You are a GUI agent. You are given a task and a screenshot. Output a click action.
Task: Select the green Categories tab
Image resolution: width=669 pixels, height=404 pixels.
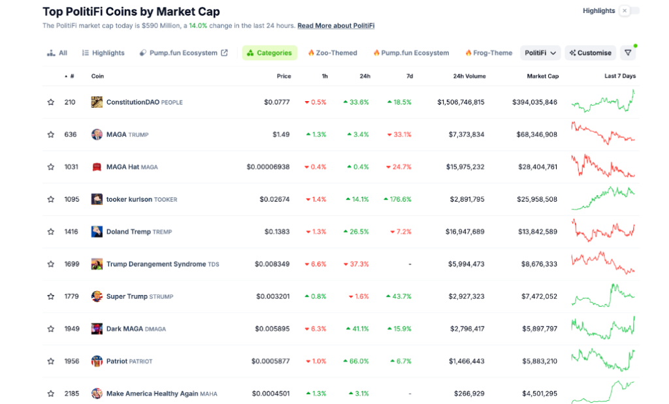(x=270, y=53)
